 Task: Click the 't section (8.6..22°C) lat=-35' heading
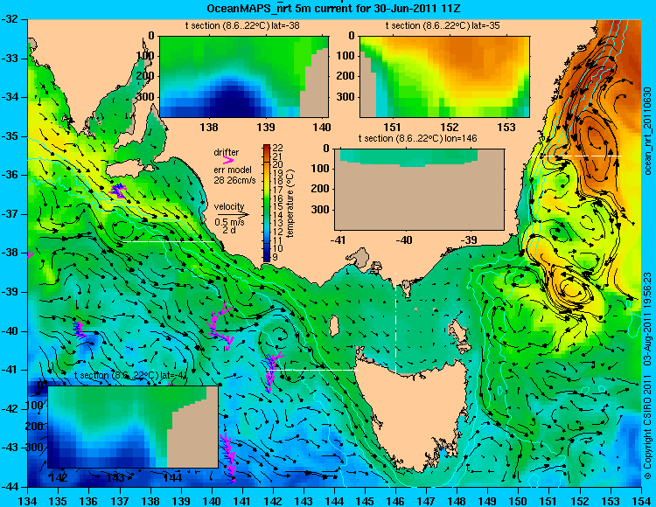(x=443, y=26)
